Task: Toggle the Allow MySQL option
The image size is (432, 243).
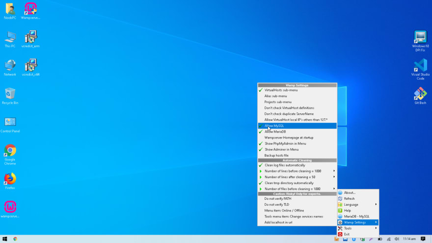Action: pyautogui.click(x=297, y=126)
